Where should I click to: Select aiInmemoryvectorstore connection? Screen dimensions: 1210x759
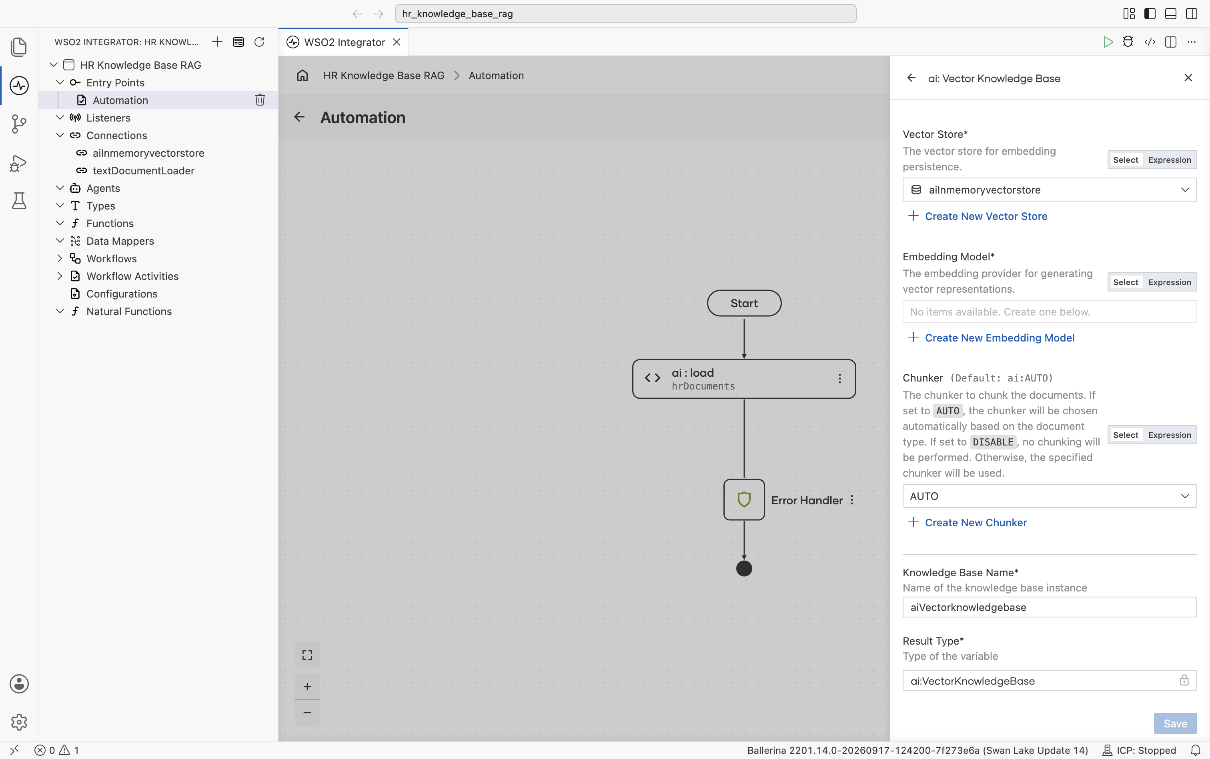(x=148, y=153)
